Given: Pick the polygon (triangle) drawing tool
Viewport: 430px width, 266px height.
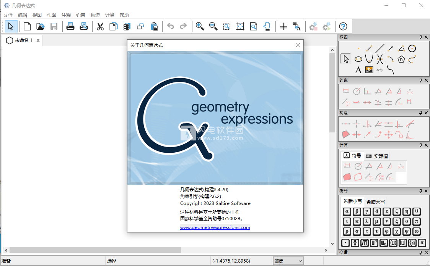Looking at the screenshot, I should click(401, 48).
